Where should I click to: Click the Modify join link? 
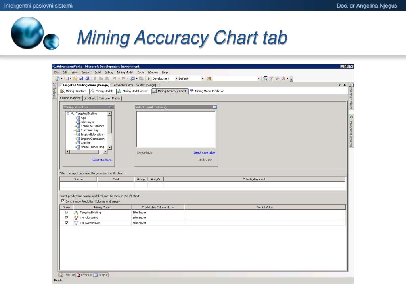205,160
